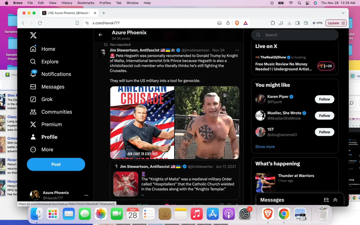The width and height of the screenshot is (360, 225).
Task: Toggle the Brave sidebar panel
Action: click(297, 23)
